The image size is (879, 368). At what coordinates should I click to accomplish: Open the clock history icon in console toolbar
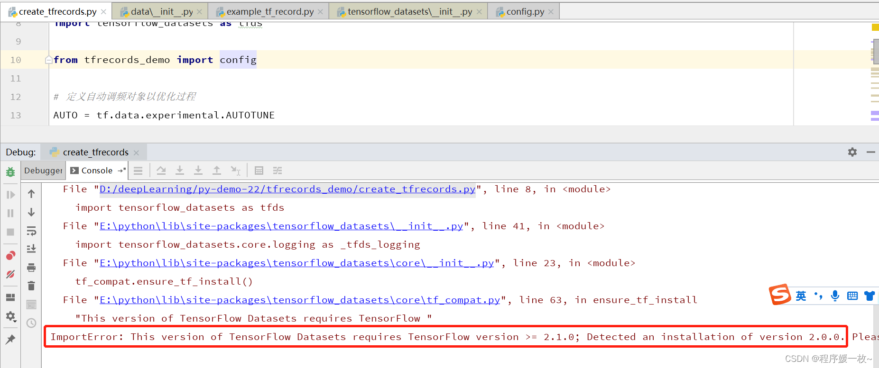(31, 323)
